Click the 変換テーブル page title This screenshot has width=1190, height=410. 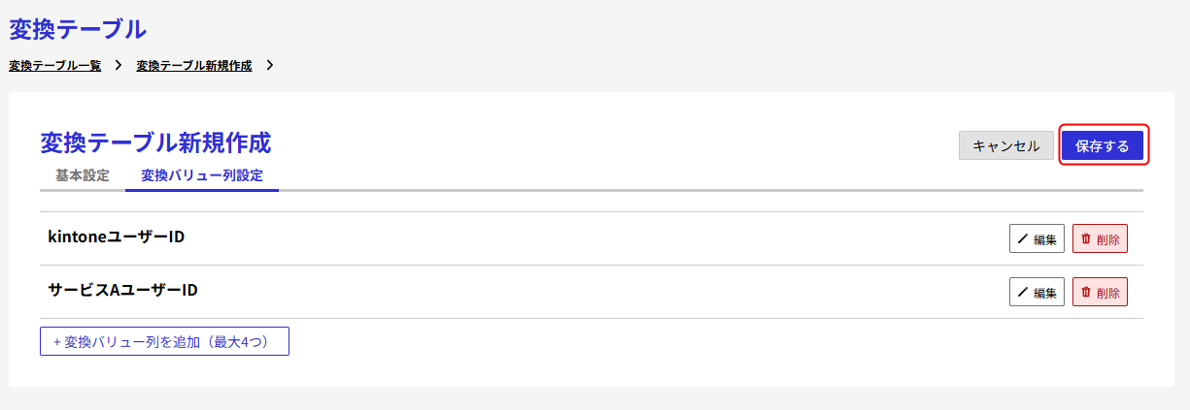(x=78, y=30)
